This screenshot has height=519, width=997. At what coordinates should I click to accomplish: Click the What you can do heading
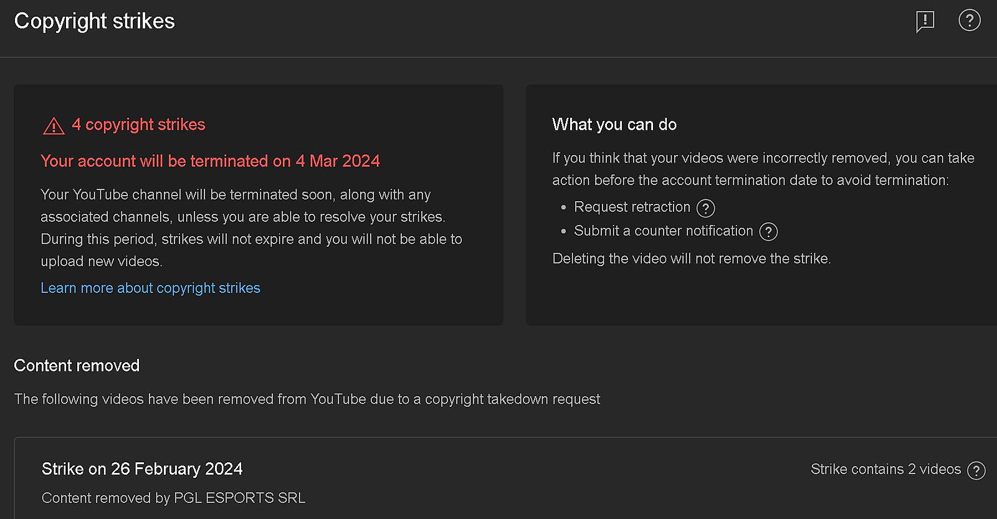[x=614, y=125]
